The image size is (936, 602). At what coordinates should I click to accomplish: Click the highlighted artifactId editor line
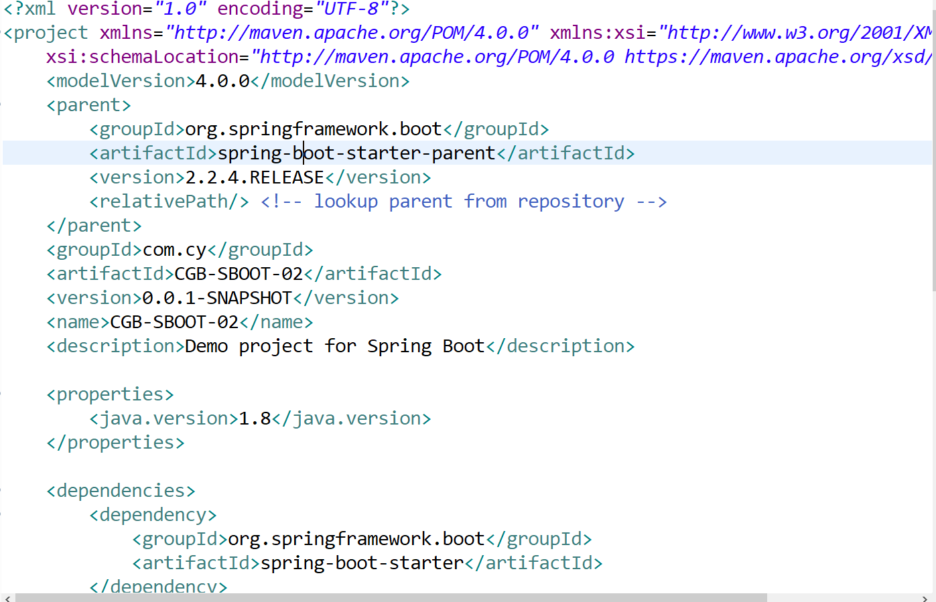[x=469, y=153]
